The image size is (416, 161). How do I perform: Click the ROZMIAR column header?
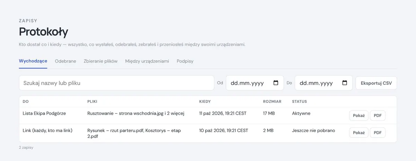tap(272, 102)
